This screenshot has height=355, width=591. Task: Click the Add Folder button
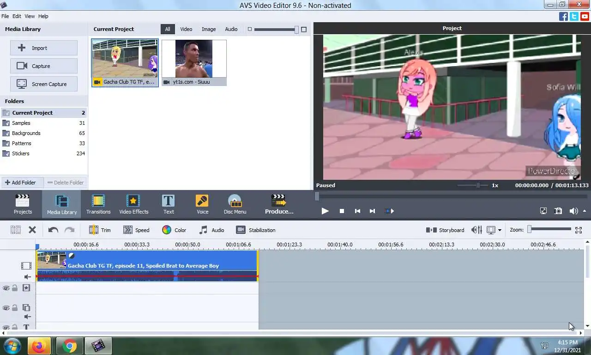(x=22, y=183)
